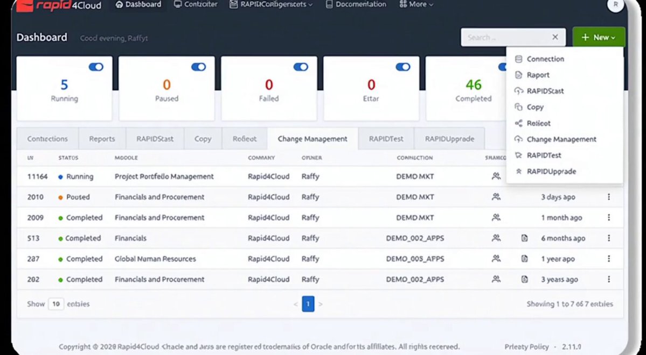This screenshot has width=646, height=355.
Task: Open the document icon for row 287
Action: click(x=524, y=258)
